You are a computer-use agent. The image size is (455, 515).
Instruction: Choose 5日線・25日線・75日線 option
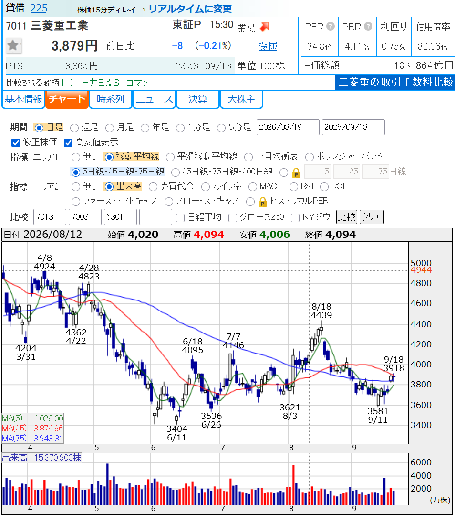click(76, 172)
